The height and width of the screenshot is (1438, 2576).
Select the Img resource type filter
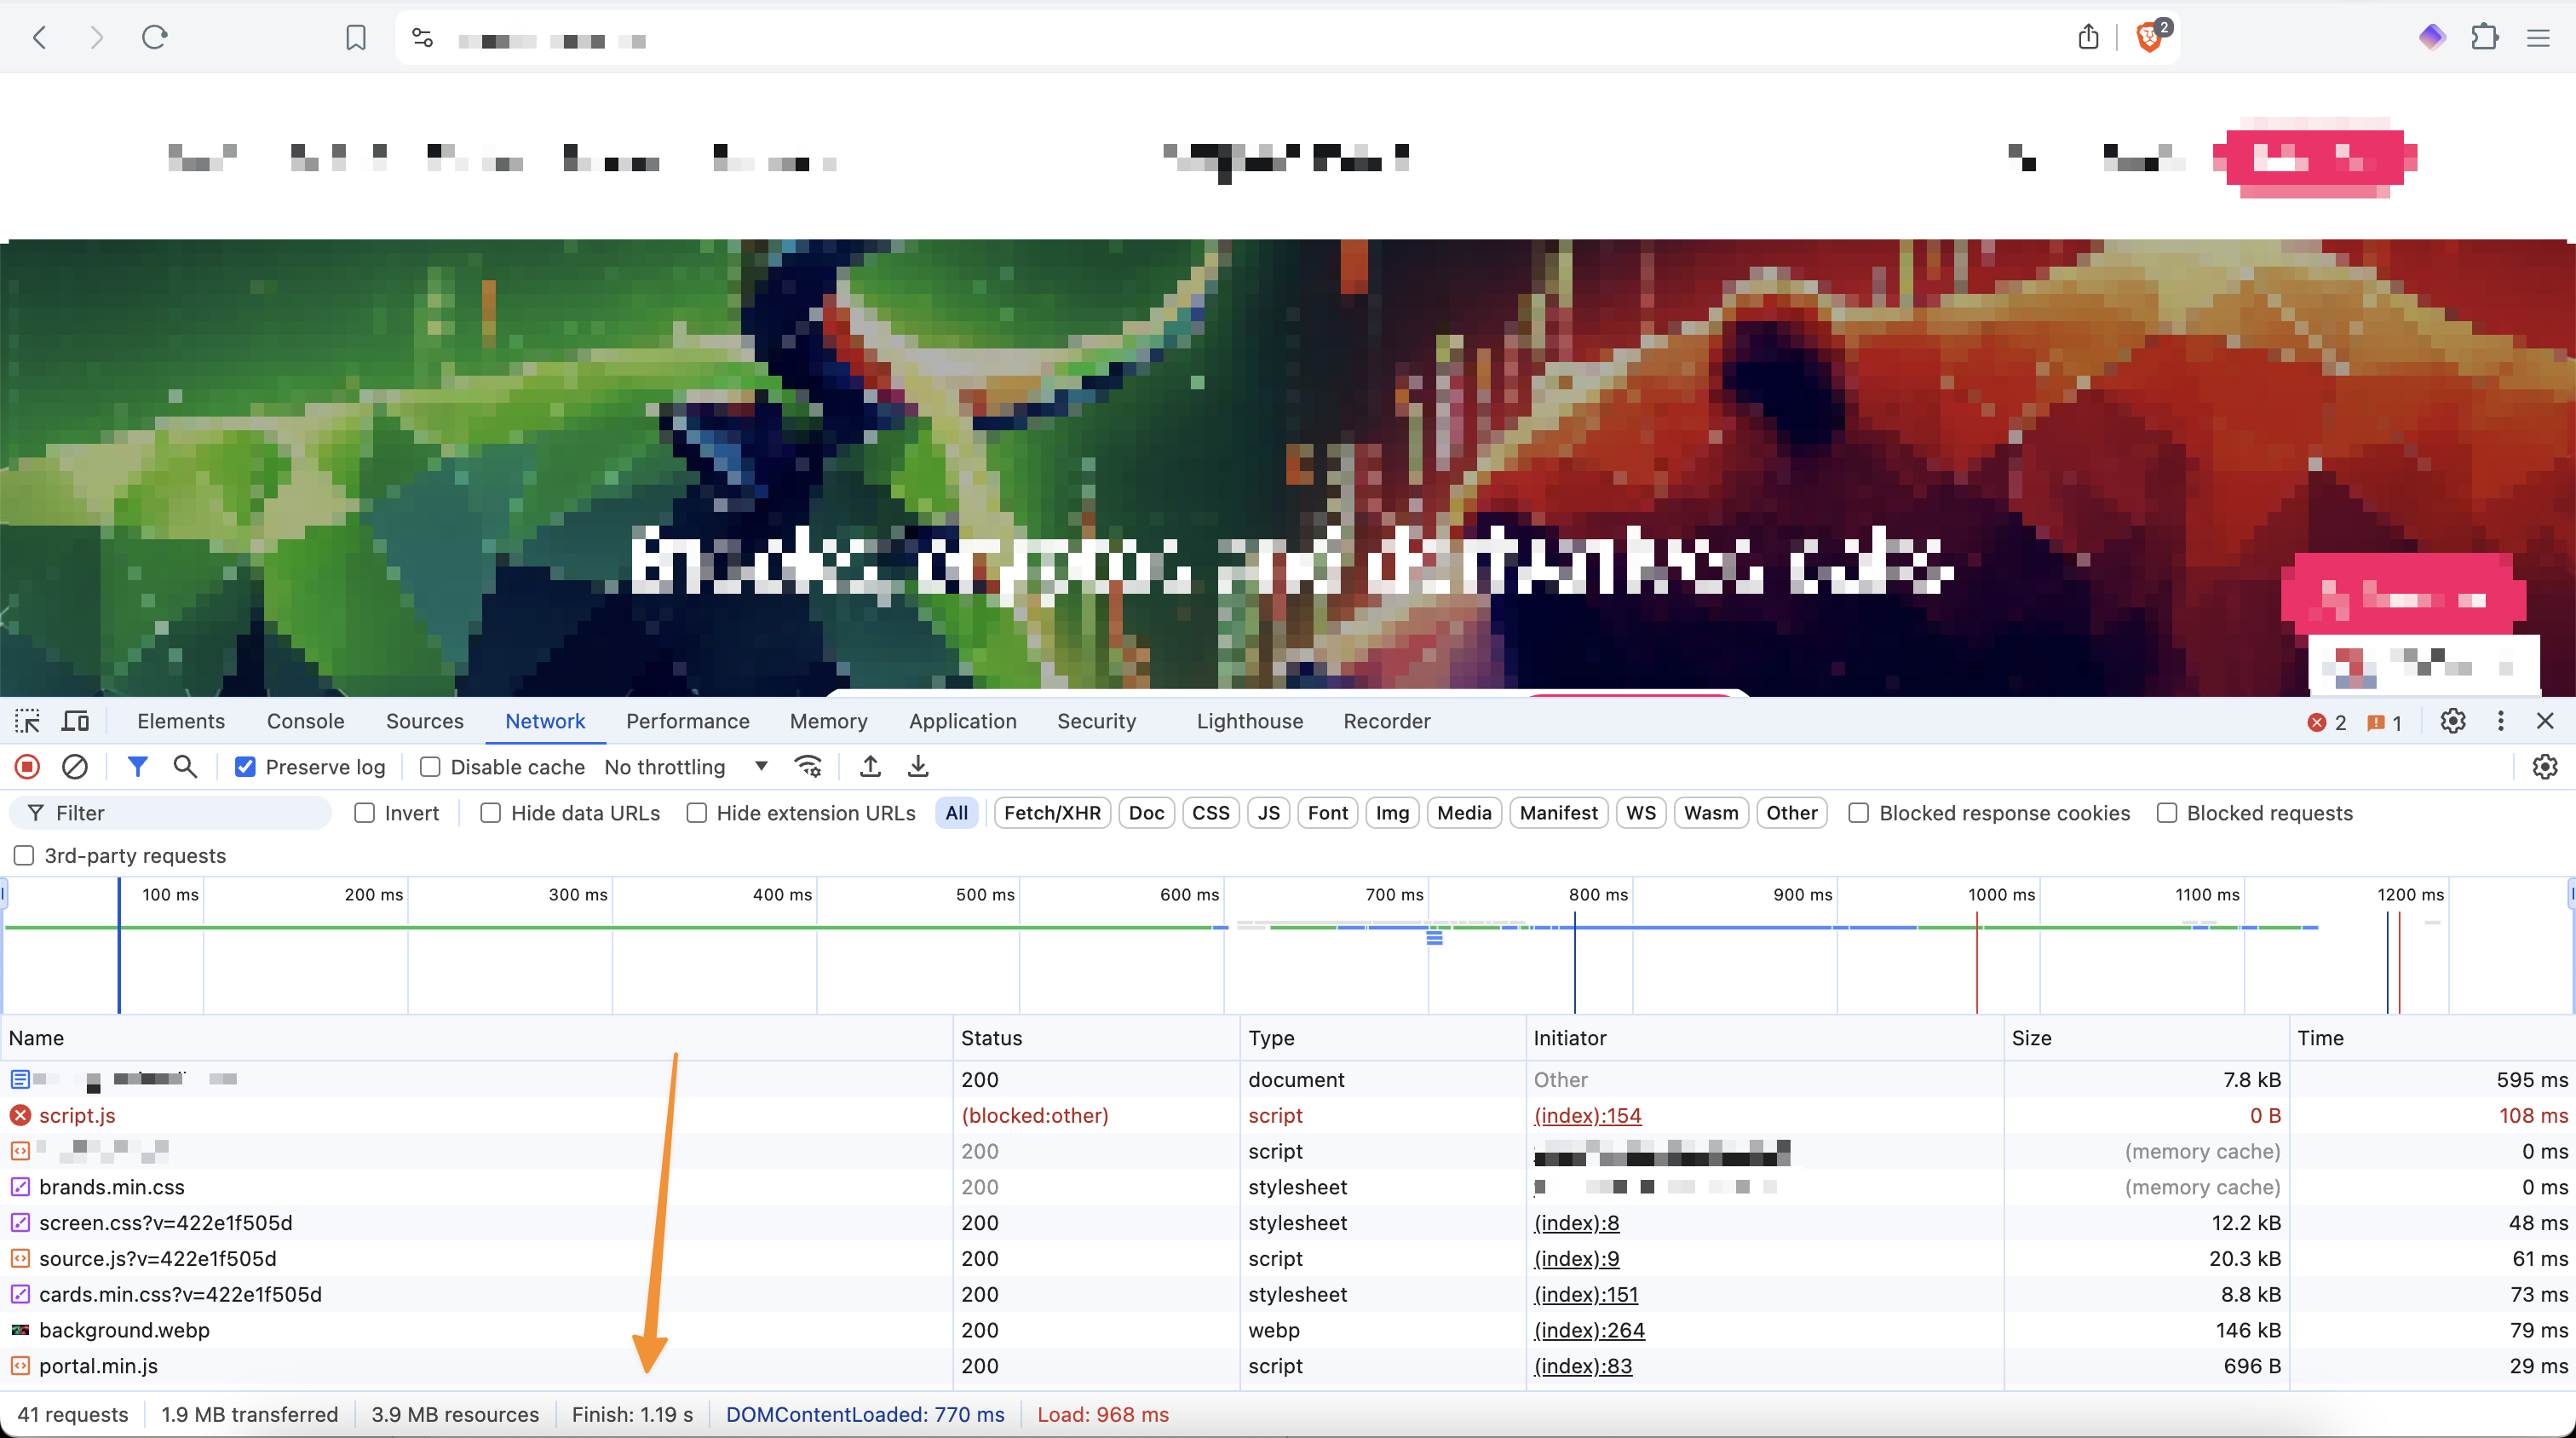[1394, 812]
